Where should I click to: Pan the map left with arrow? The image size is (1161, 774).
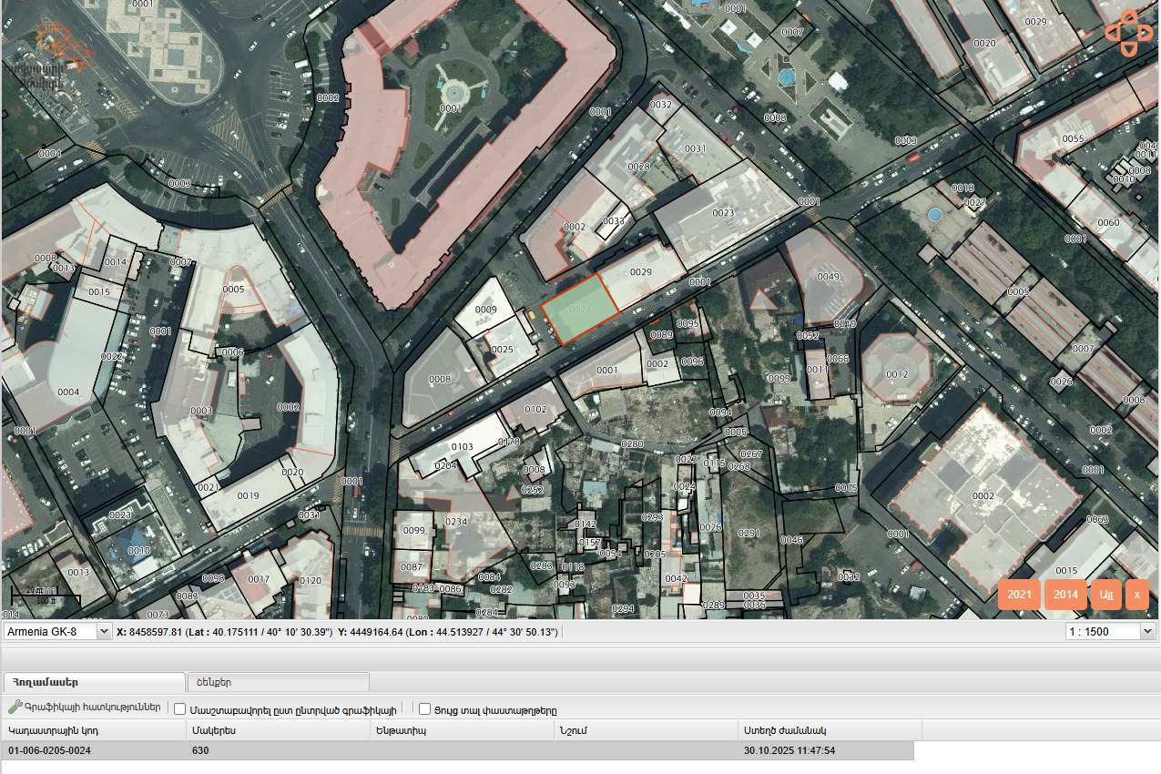coord(1114,34)
